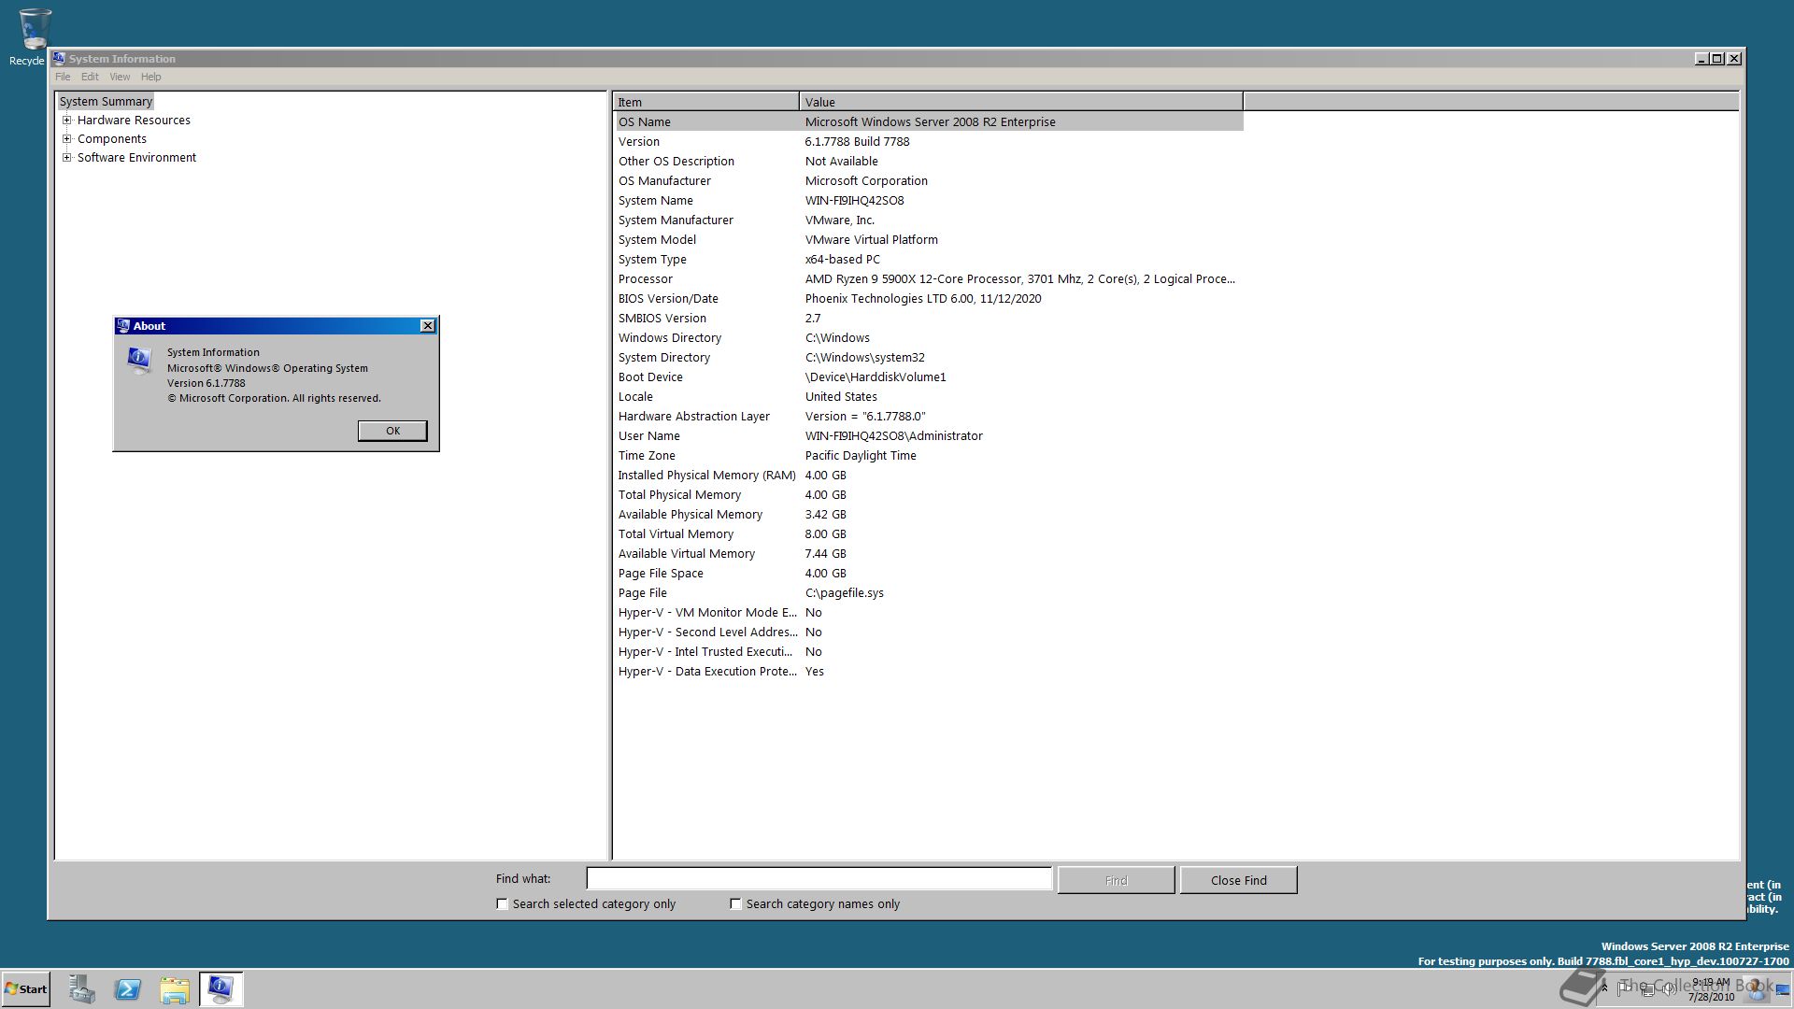Toggle Search selected category only checkbox
This screenshot has height=1009, width=1794.
click(x=502, y=903)
